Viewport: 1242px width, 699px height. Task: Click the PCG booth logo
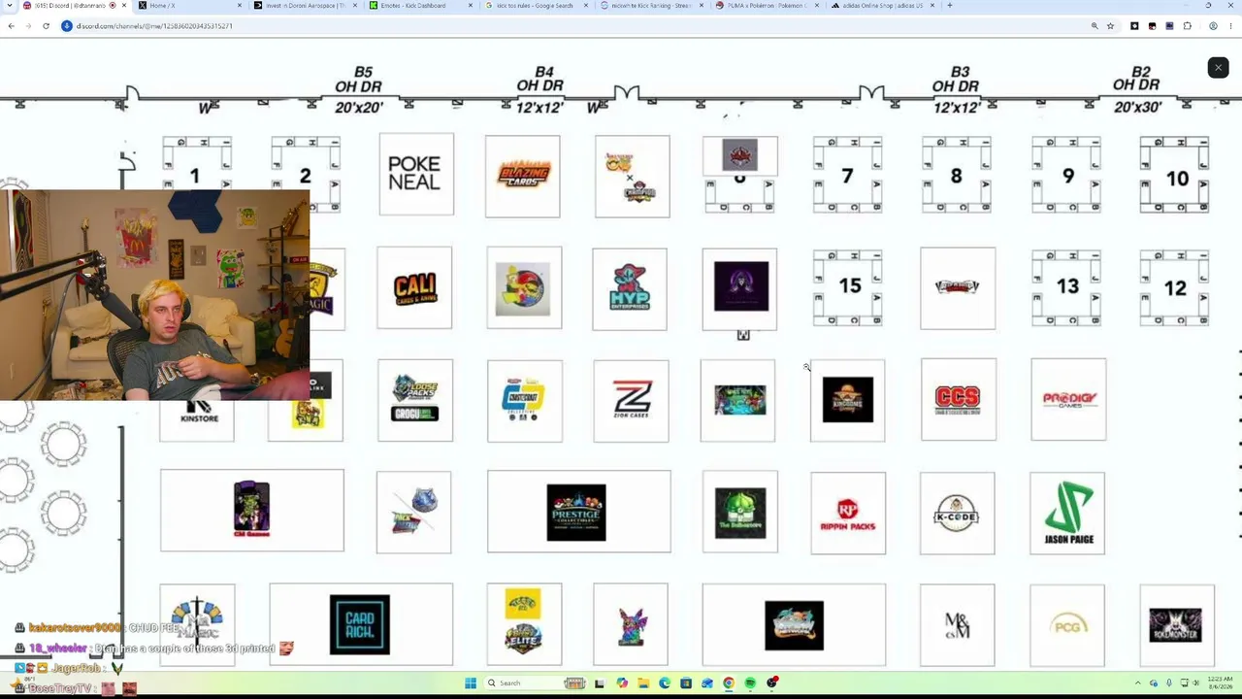click(1069, 625)
